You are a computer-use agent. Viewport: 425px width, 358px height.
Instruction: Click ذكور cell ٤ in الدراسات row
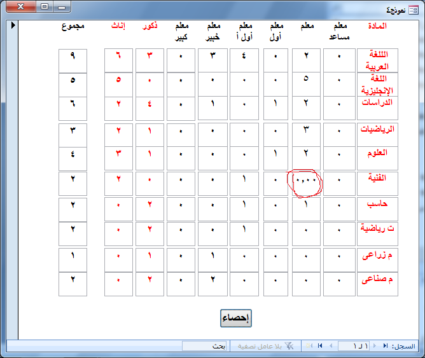pyautogui.click(x=150, y=109)
